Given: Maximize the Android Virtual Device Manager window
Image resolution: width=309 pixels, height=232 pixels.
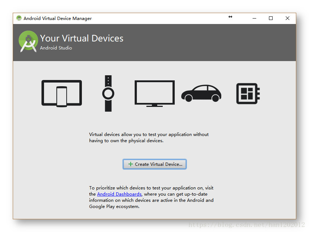Looking at the screenshot, I should coord(271,18).
